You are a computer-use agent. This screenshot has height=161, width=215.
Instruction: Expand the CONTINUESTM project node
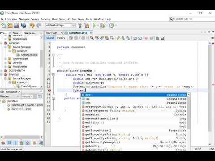tap(1, 71)
